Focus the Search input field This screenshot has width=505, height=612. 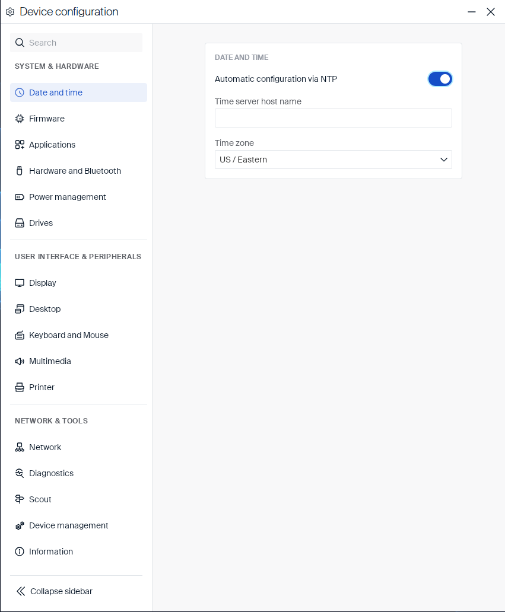tap(76, 43)
